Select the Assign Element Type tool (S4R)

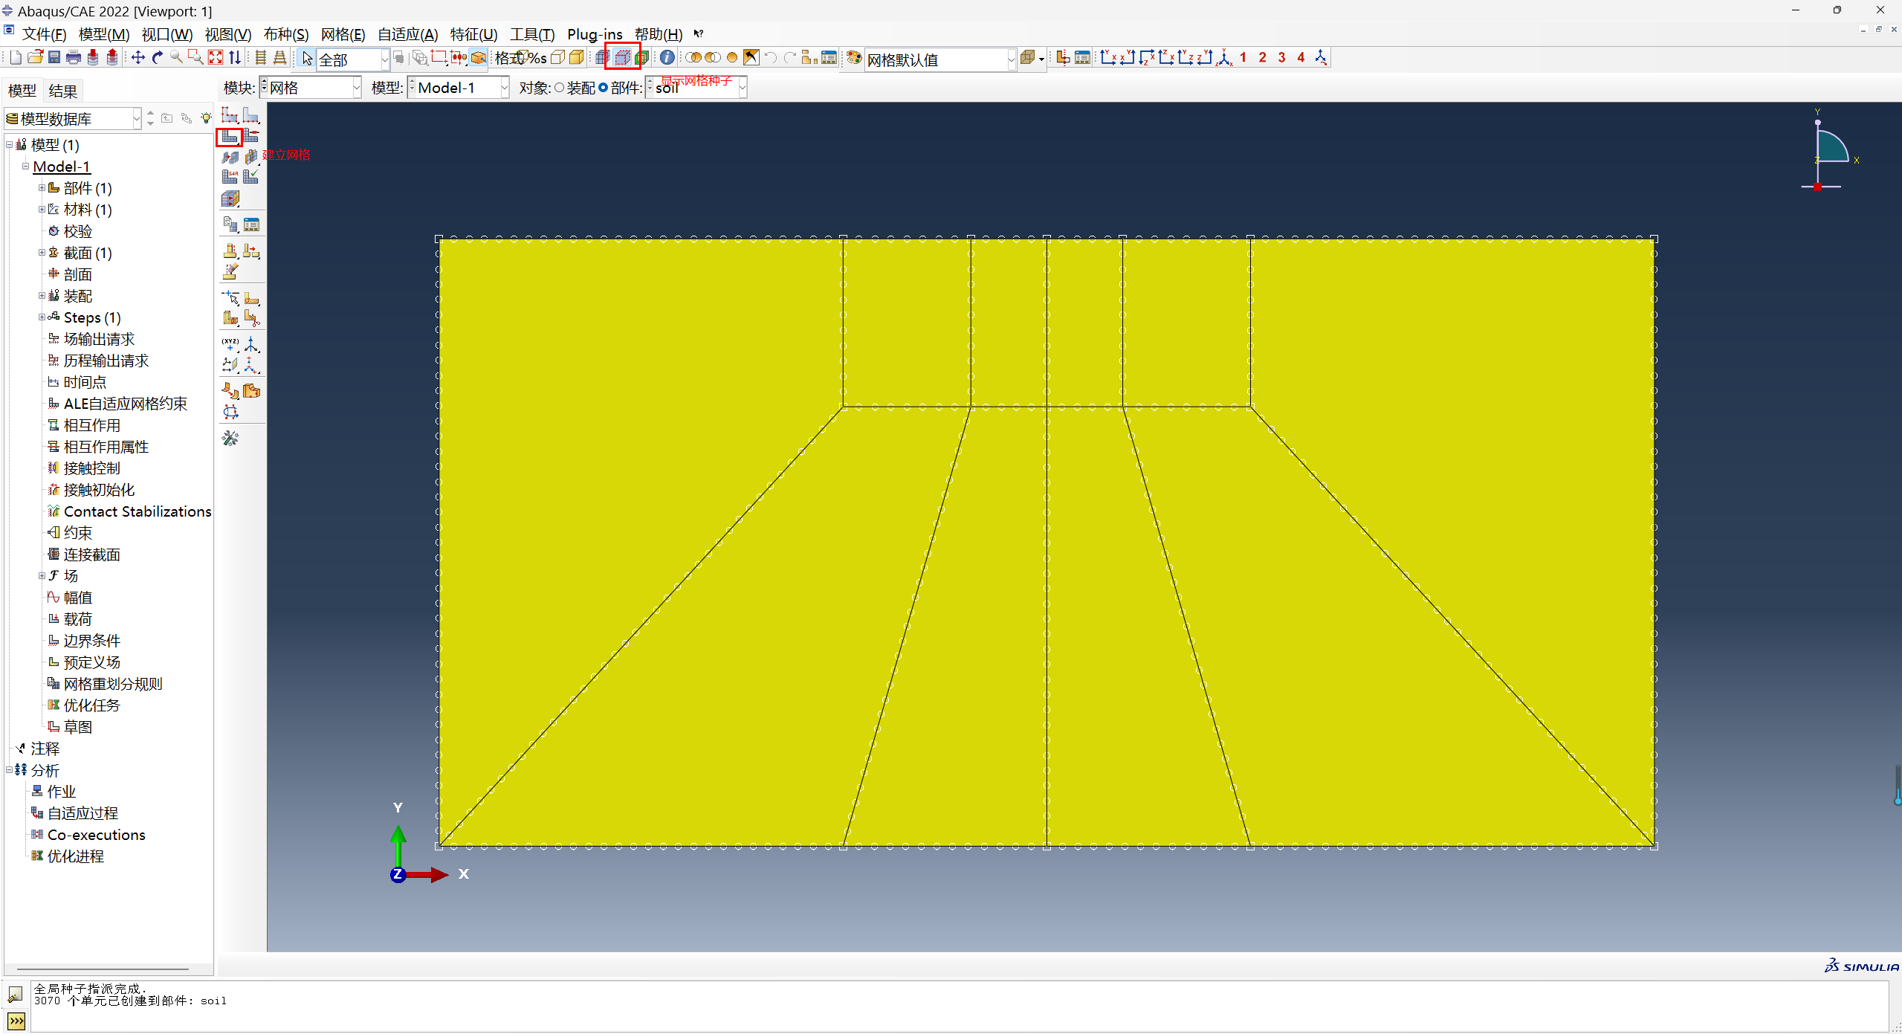coord(230,177)
